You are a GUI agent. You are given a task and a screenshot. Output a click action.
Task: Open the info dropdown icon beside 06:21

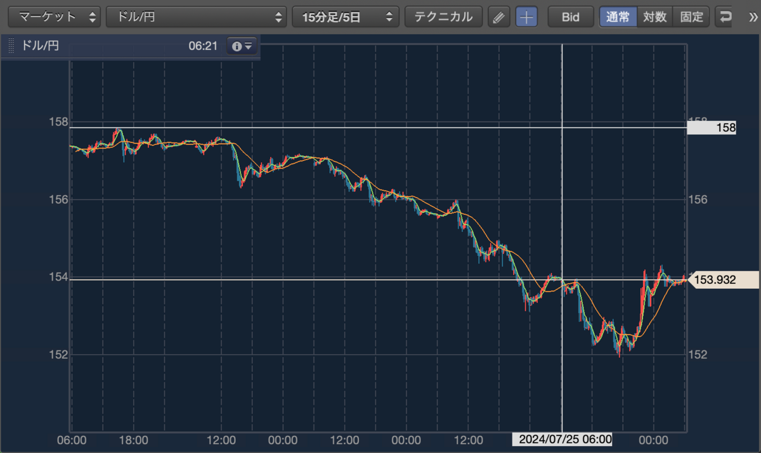(x=242, y=46)
